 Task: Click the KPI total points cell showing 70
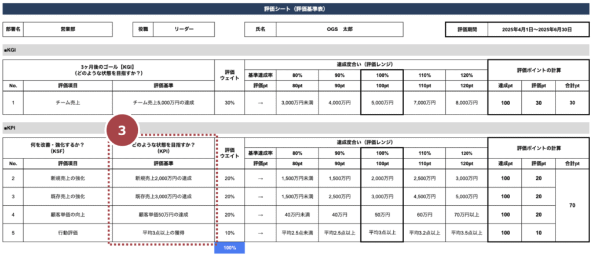point(573,206)
